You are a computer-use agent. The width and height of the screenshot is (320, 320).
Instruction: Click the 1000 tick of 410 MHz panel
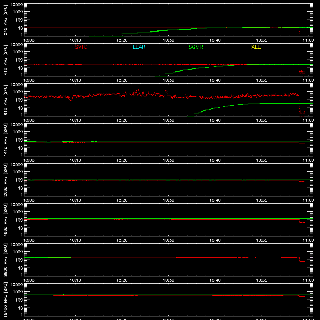click(x=18, y=52)
